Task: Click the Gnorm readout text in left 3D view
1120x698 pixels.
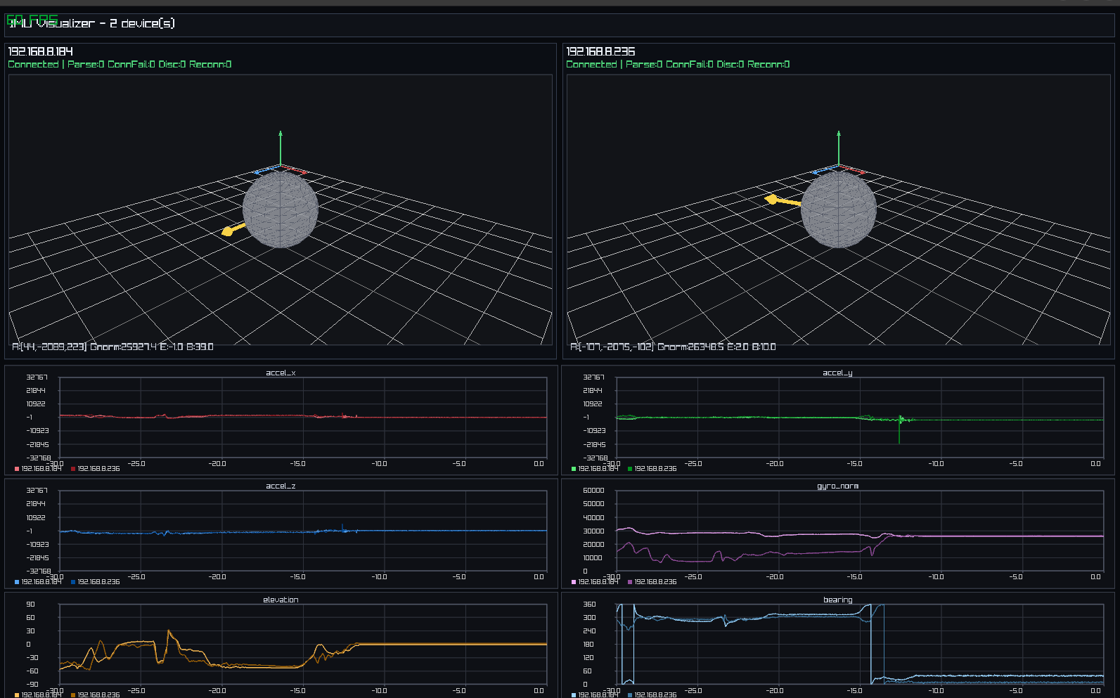Action: 123,347
